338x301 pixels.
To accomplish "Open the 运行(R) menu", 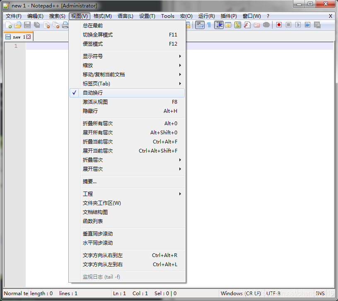I will click(x=207, y=16).
